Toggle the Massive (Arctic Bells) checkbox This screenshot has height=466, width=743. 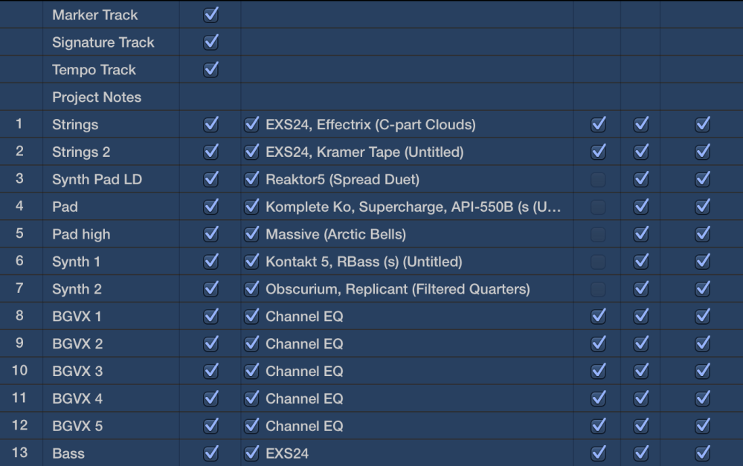252,234
